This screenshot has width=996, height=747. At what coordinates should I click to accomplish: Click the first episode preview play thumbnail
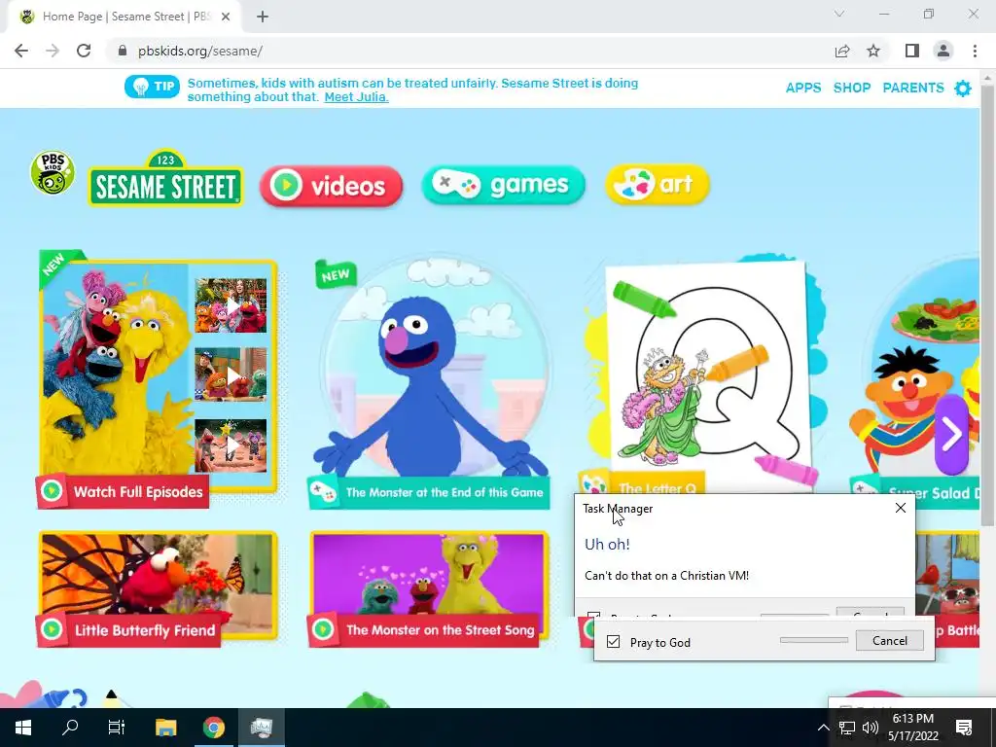231,305
